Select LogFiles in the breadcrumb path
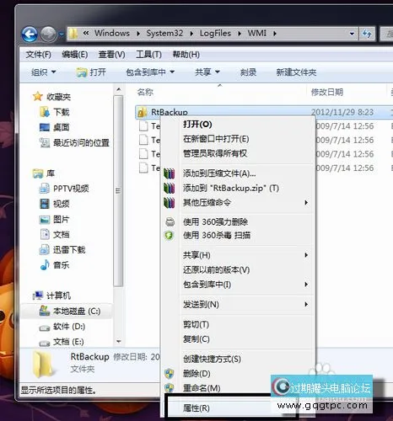Screen dimensions: 393x421 point(215,33)
